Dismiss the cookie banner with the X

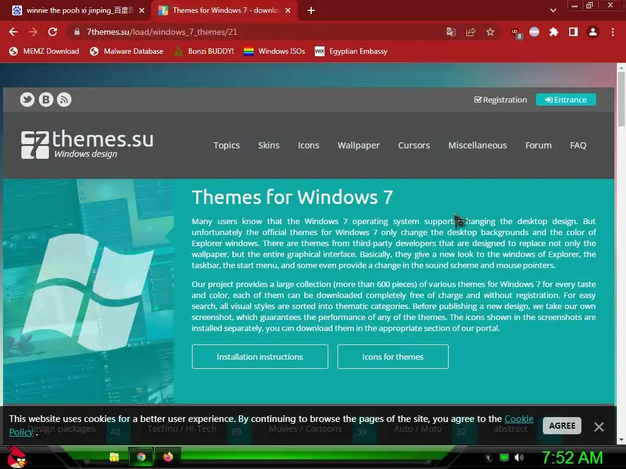[x=599, y=427]
